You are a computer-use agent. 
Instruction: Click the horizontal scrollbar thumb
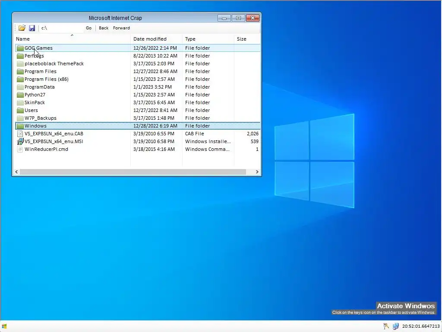coord(133,172)
